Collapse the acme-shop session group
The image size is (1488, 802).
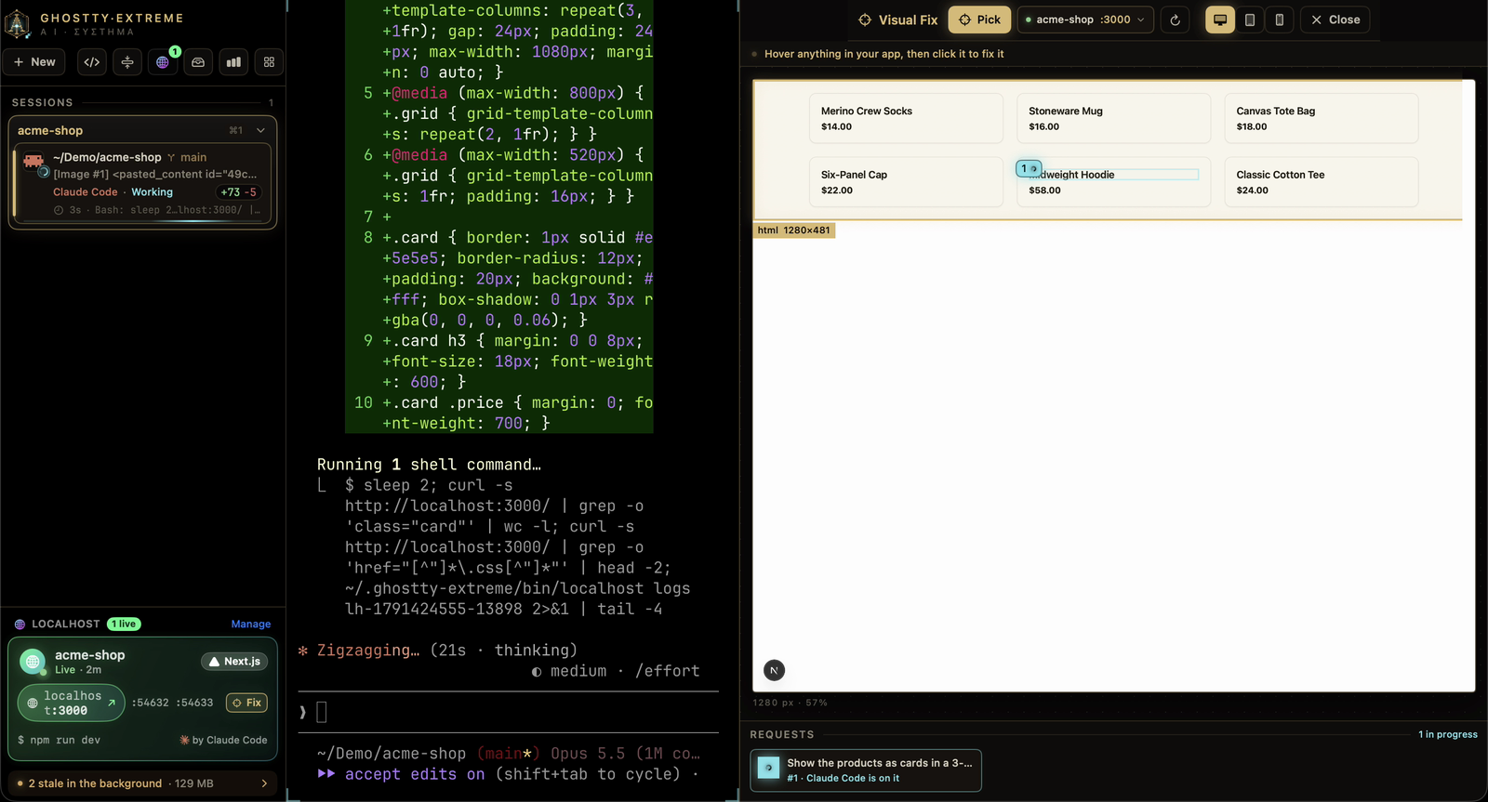click(x=260, y=131)
